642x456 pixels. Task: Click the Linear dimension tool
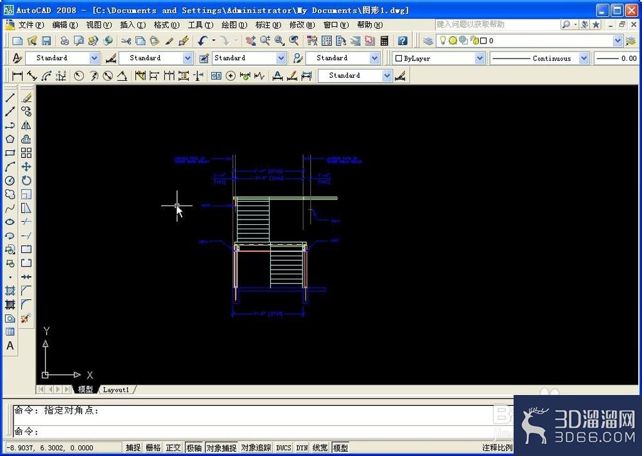17,76
